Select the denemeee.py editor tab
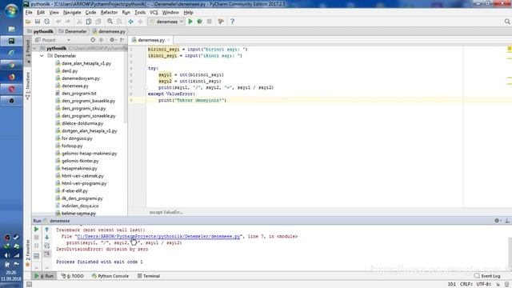 click(x=150, y=40)
